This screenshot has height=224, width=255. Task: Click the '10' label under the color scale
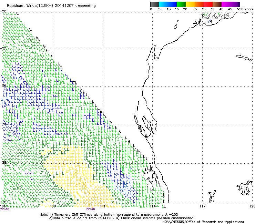coord(169,9)
